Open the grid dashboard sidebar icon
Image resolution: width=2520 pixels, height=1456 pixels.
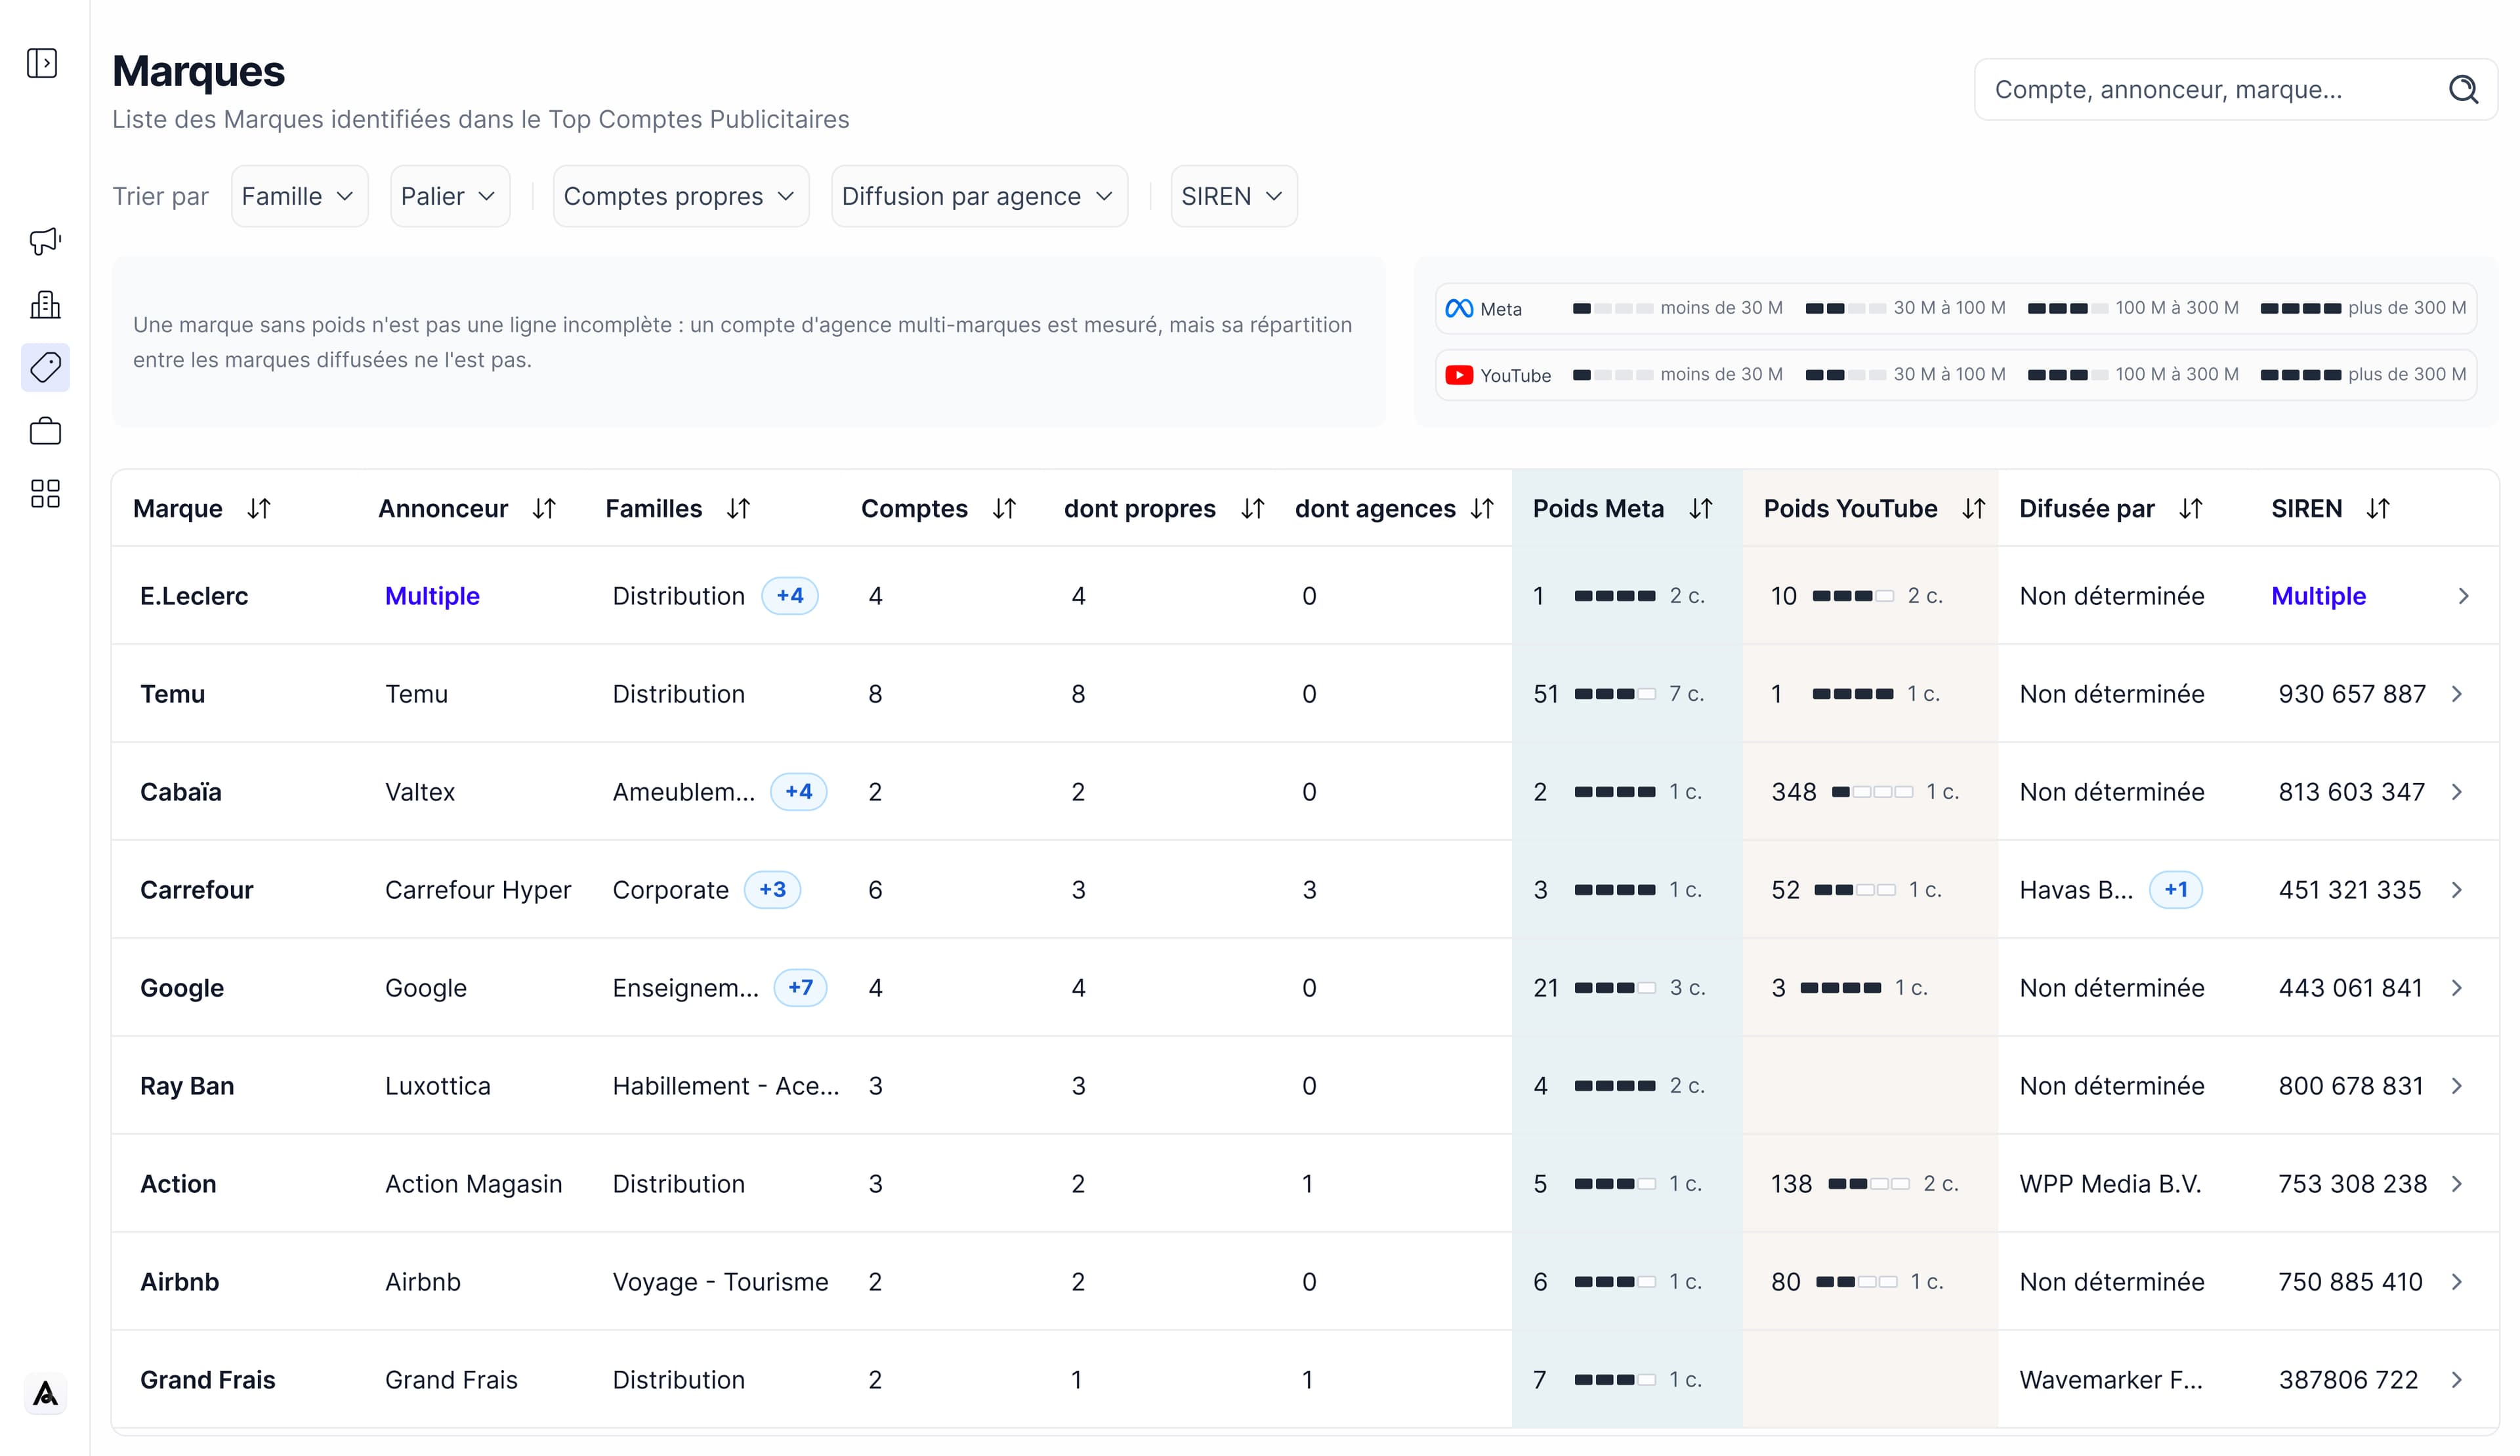pos(45,493)
